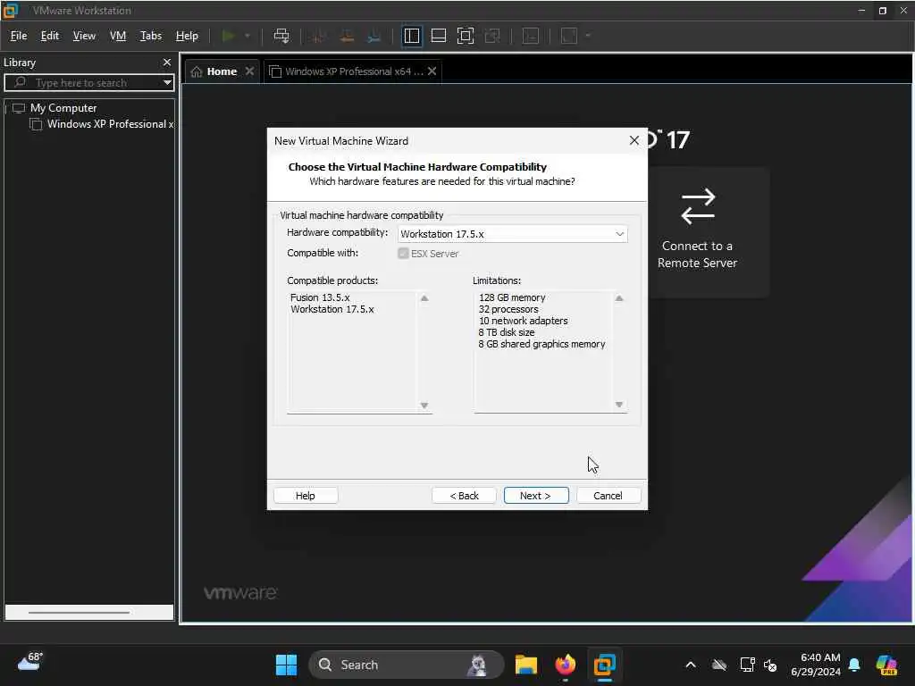Open the power options dropdown arrow
This screenshot has height=686, width=915.
[x=248, y=36]
